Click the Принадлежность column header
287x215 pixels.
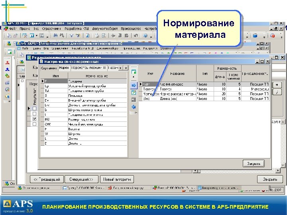pyautogui.click(x=255, y=74)
